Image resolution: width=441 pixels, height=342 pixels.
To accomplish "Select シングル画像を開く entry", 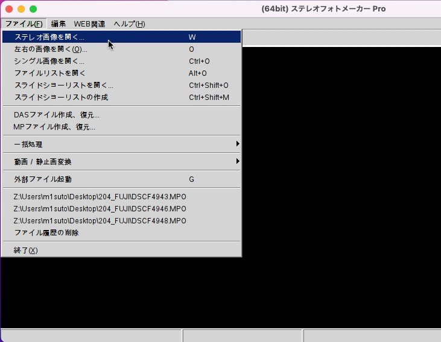I will tap(121, 61).
